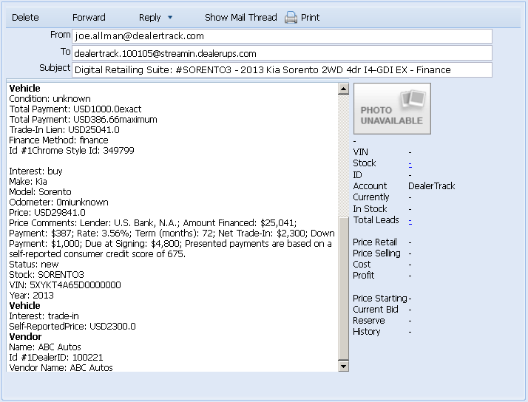Click the Photo Unavailable thumbnail

[392, 109]
